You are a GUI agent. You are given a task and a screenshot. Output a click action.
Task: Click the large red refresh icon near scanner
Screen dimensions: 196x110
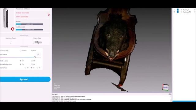click(x=13, y=29)
